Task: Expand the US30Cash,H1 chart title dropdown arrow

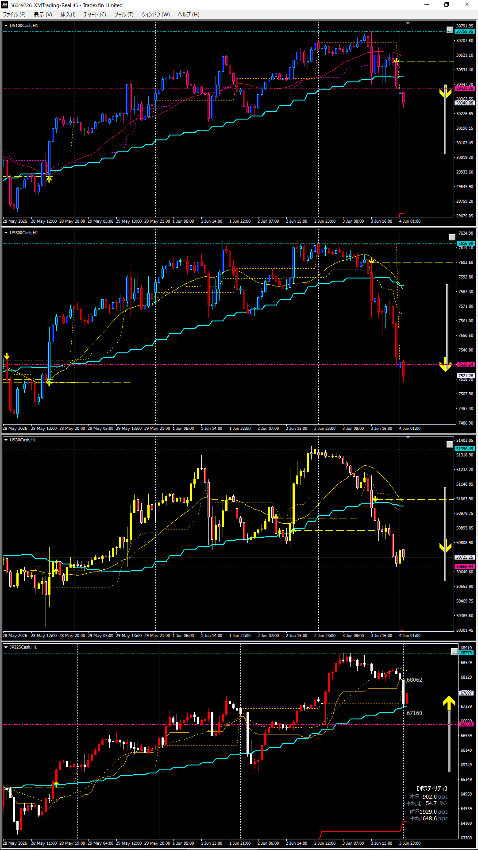Action: 6,440
